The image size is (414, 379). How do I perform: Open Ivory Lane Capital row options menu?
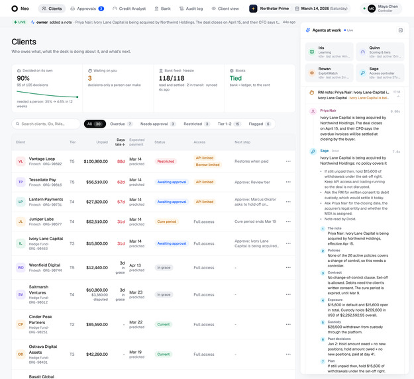pos(288,243)
